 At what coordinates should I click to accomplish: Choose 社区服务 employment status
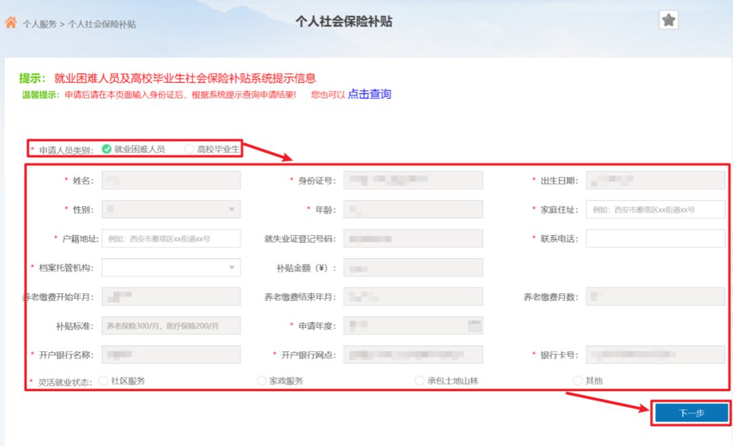coord(103,381)
